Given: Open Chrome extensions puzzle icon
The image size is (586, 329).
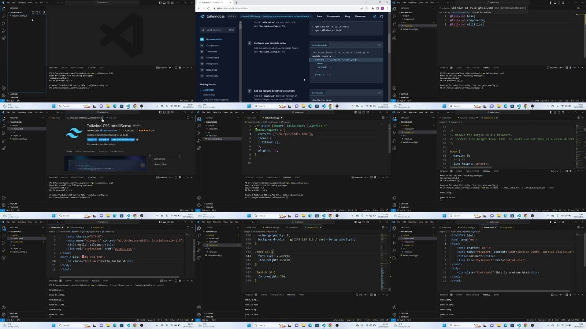Looking at the screenshot, I should pyautogui.click(x=372, y=8).
